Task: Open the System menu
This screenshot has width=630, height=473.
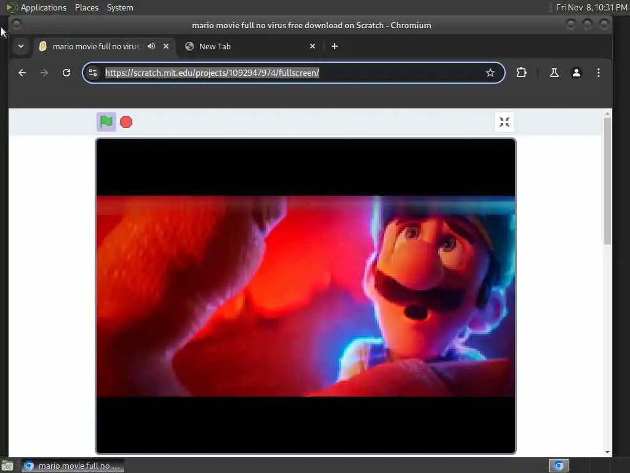Action: coord(120,7)
